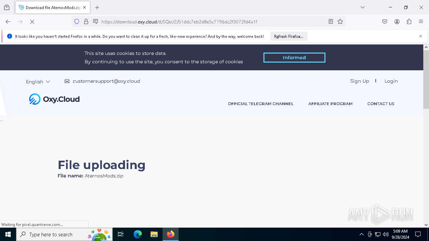The image size is (429, 241).
Task: Click the taskbar search box
Action: click(64, 234)
